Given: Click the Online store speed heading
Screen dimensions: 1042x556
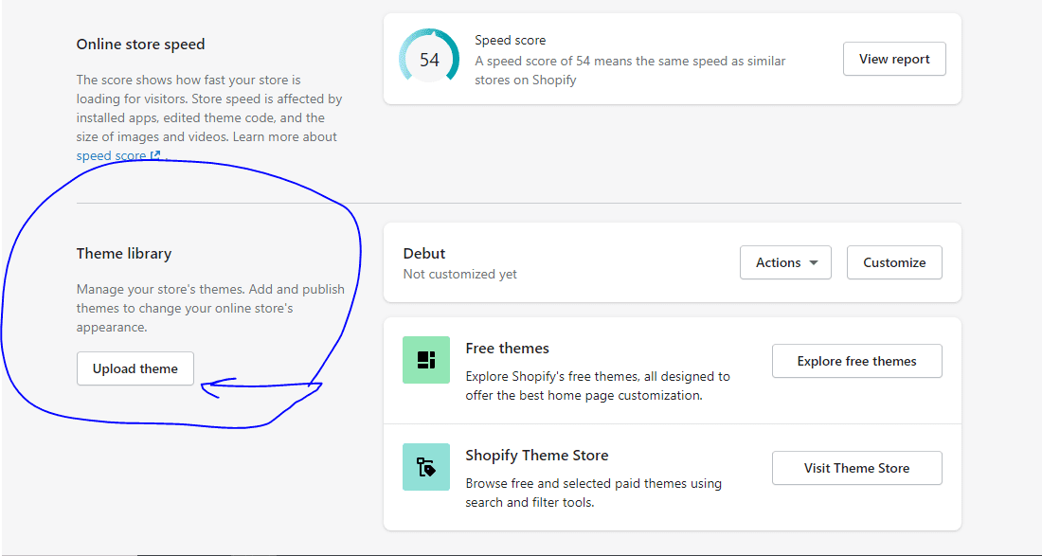Looking at the screenshot, I should [141, 45].
